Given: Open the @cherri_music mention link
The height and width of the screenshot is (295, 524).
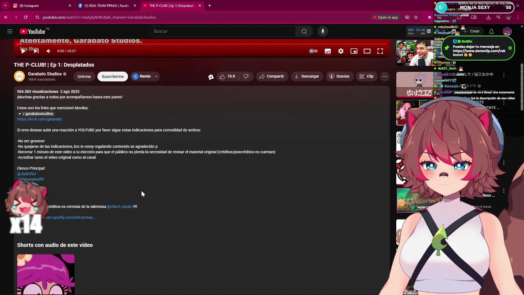Looking at the screenshot, I should point(120,206).
